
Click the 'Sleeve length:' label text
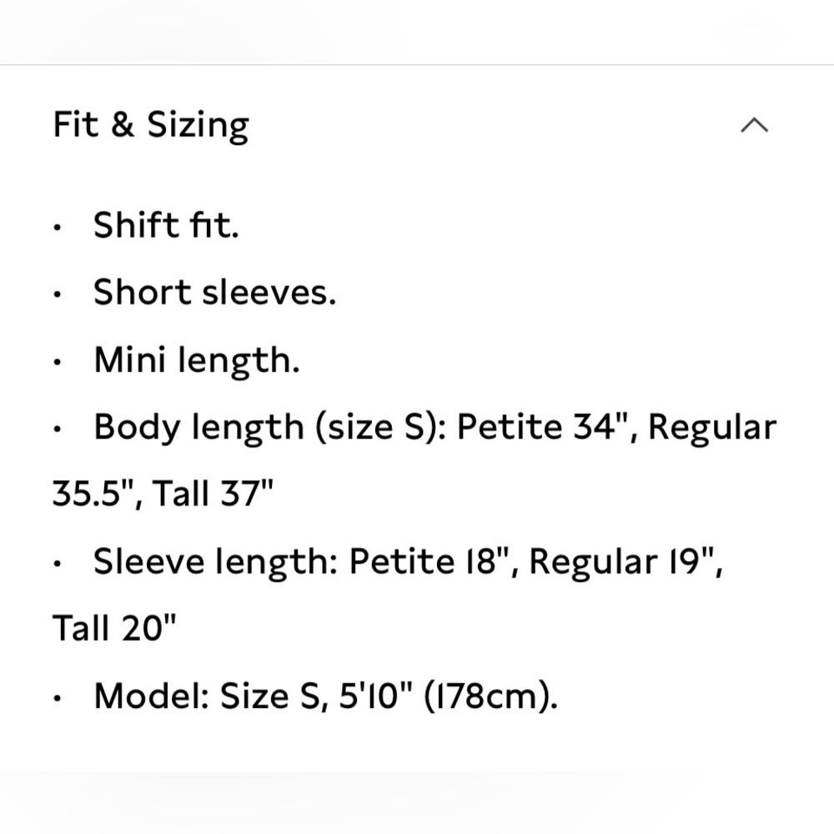(215, 562)
